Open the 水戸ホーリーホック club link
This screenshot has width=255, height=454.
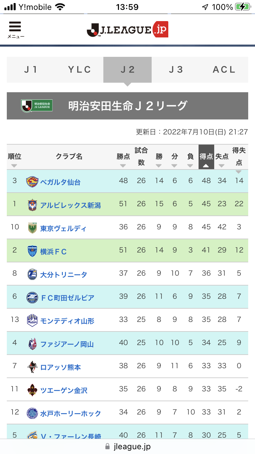pyautogui.click(x=70, y=414)
